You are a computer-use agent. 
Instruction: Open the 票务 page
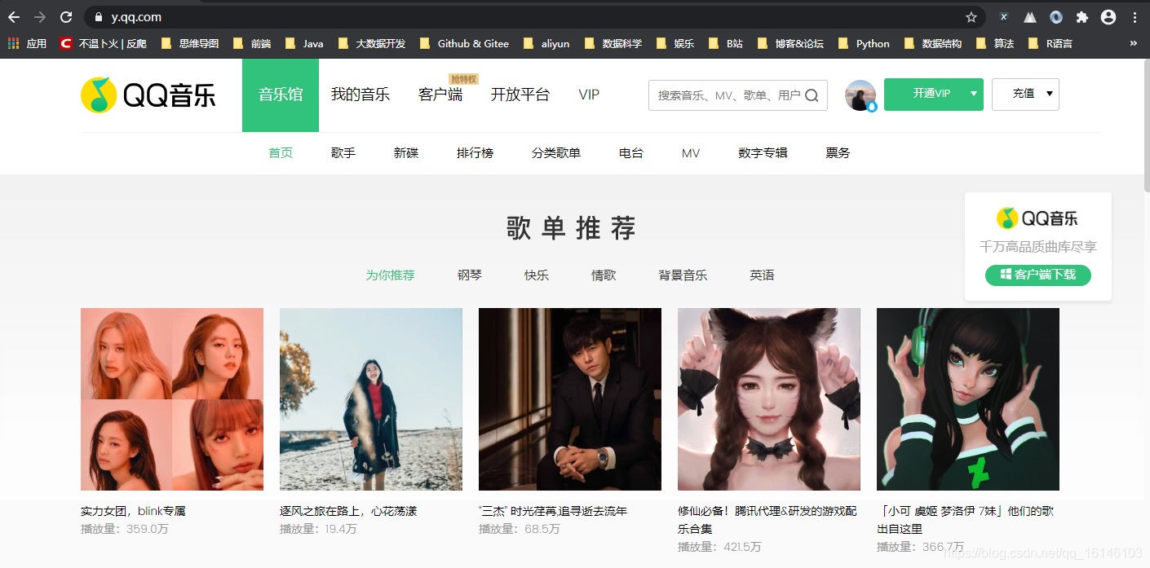point(838,153)
